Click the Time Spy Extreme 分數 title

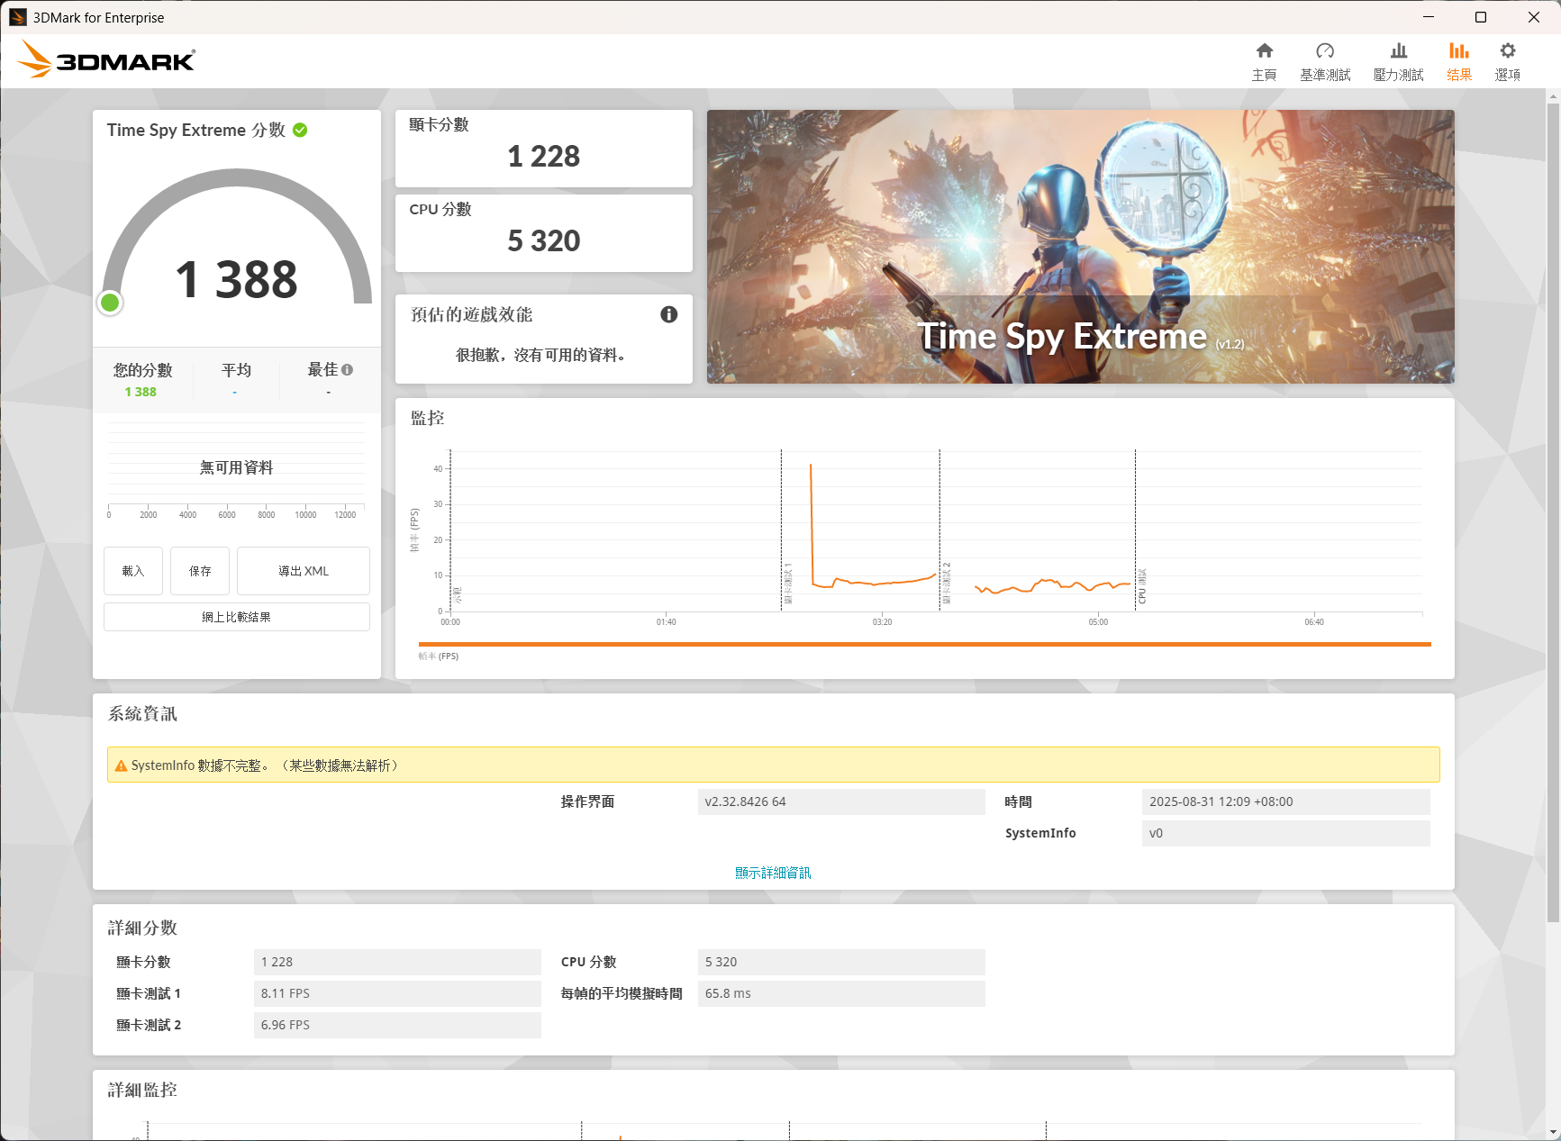click(x=196, y=130)
